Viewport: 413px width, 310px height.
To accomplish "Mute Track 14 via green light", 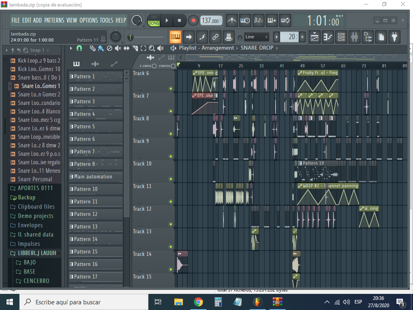I will [171, 269].
